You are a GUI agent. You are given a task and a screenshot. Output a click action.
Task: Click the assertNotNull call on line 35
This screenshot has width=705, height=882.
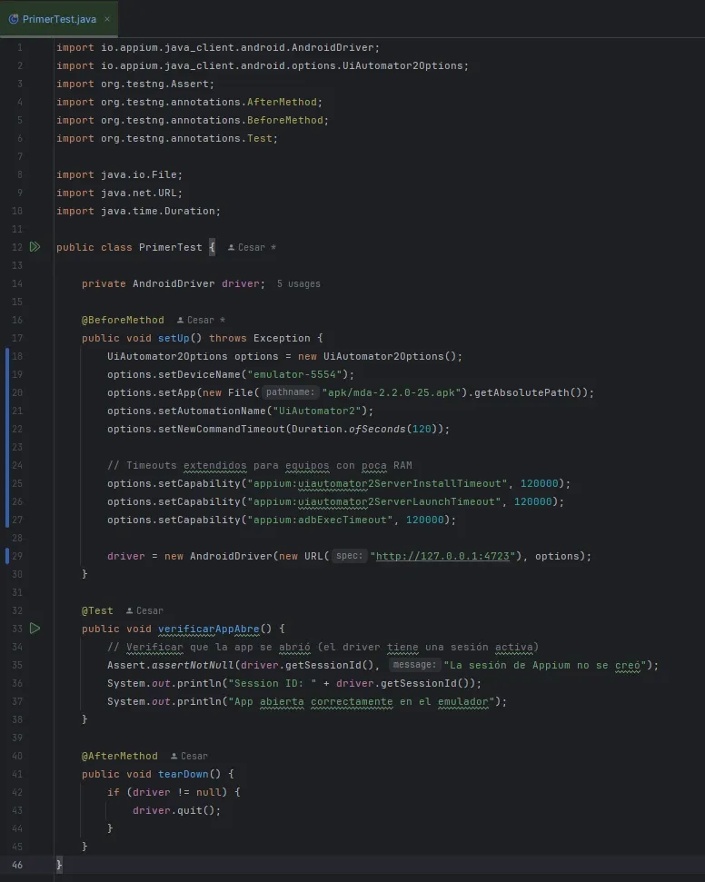coord(193,666)
